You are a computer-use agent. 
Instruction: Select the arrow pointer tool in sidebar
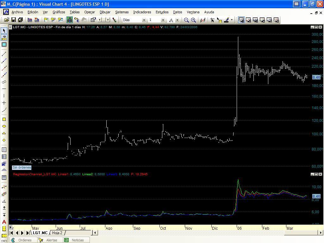(4, 31)
